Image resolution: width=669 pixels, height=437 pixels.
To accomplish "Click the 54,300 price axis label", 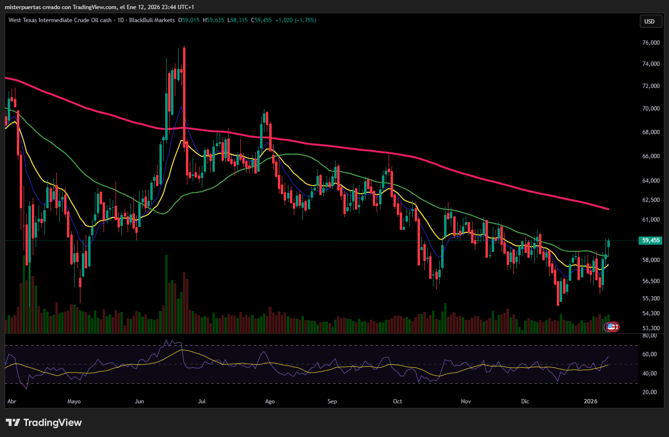I will tap(651, 313).
